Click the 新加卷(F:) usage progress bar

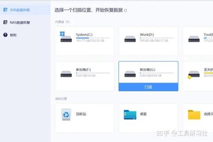pos(93,73)
